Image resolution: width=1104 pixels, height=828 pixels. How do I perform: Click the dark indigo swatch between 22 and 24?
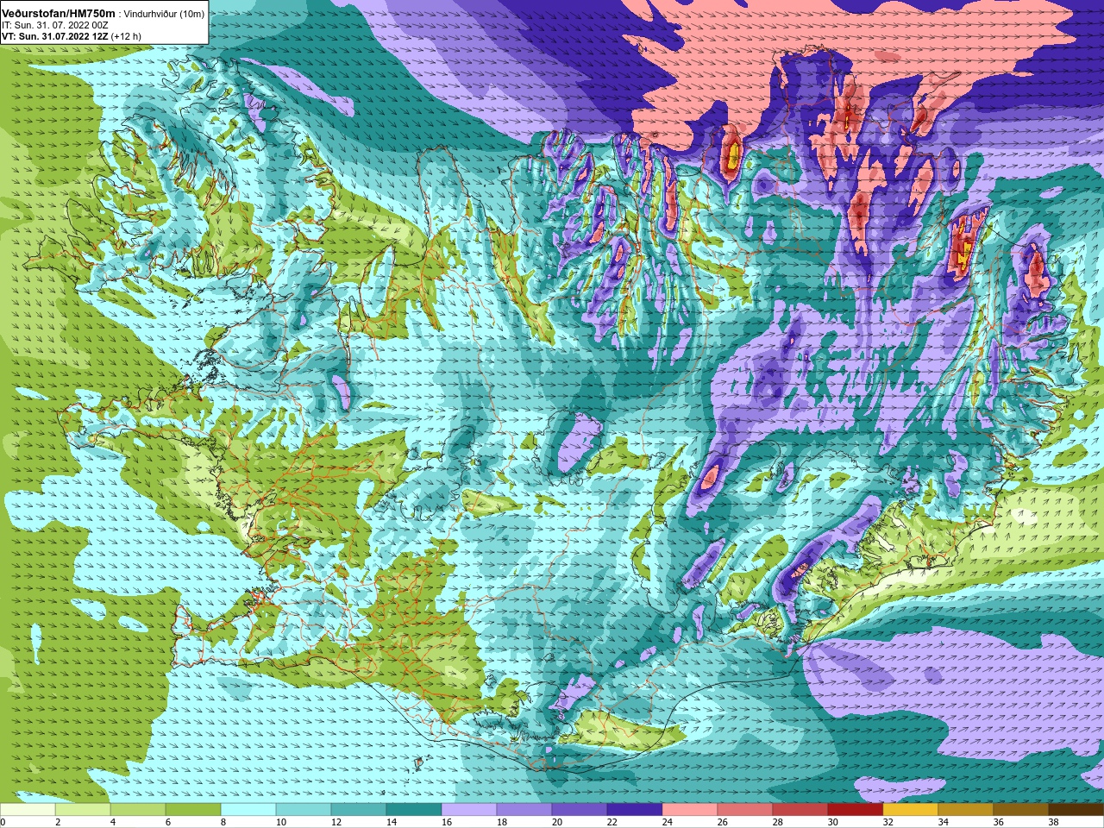click(635, 809)
